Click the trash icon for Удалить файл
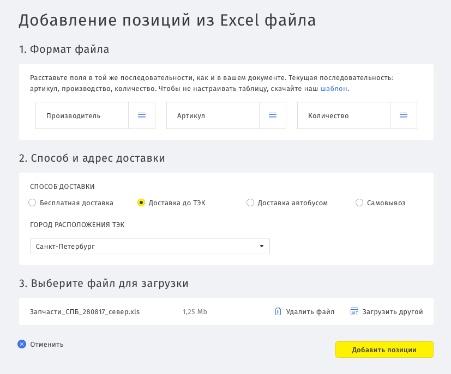Viewport: 451px width, 374px height. 278,311
